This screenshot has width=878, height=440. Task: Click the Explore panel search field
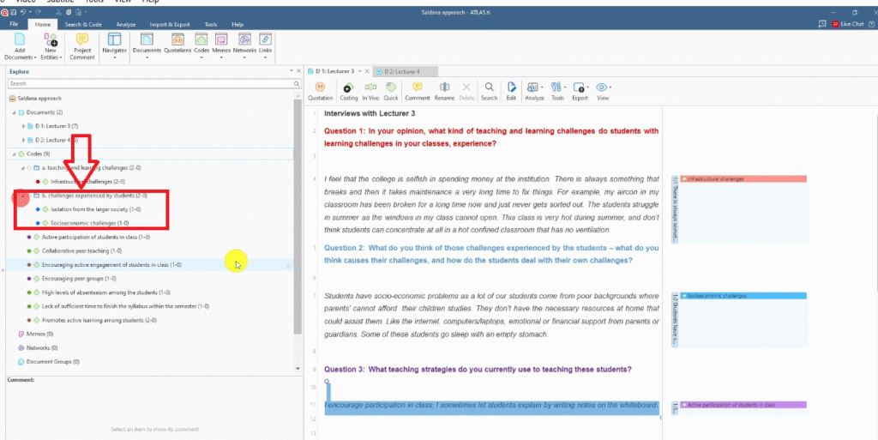(150, 84)
